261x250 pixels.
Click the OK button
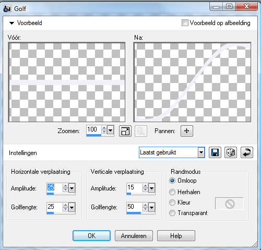pos(91,236)
